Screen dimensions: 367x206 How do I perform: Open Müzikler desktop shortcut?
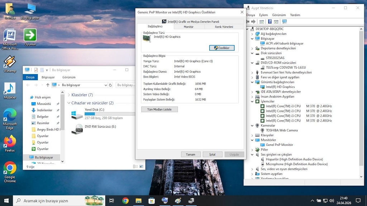click(10, 90)
